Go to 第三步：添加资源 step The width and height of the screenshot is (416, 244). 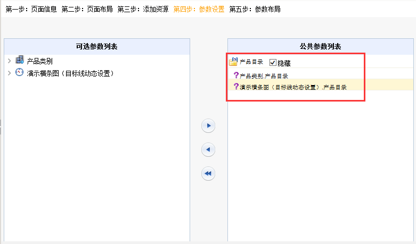point(143,9)
